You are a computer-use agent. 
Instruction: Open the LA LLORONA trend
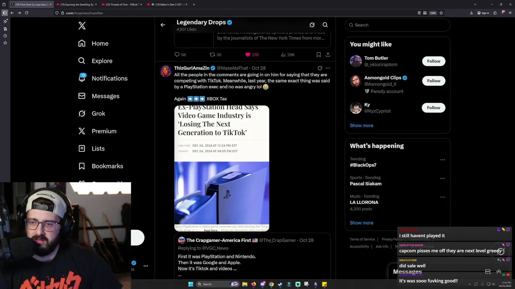pos(364,202)
